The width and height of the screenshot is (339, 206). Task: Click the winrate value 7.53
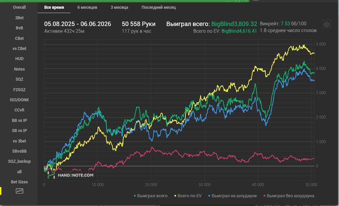285,24
